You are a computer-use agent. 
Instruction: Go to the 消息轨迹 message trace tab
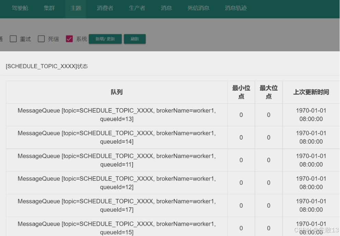click(236, 8)
